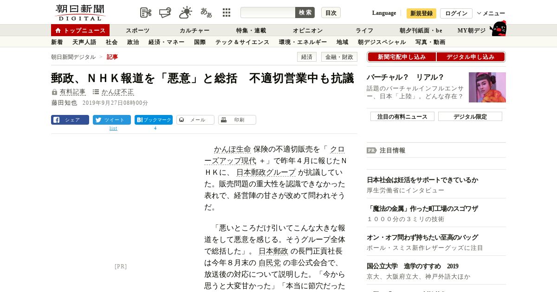
Task: Click author name 藤田知也
Action: [x=64, y=103]
